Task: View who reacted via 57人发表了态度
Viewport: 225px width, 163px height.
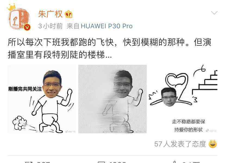Action: coord(180,144)
